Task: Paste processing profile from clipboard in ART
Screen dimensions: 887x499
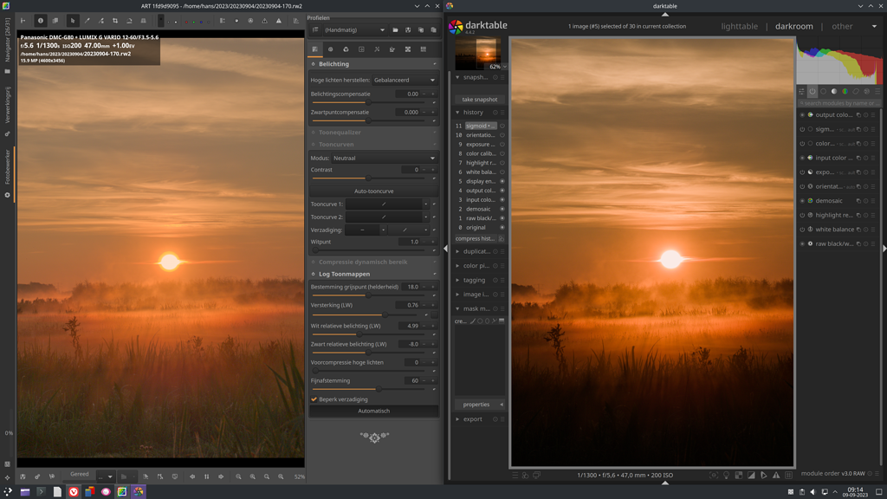Action: click(433, 30)
